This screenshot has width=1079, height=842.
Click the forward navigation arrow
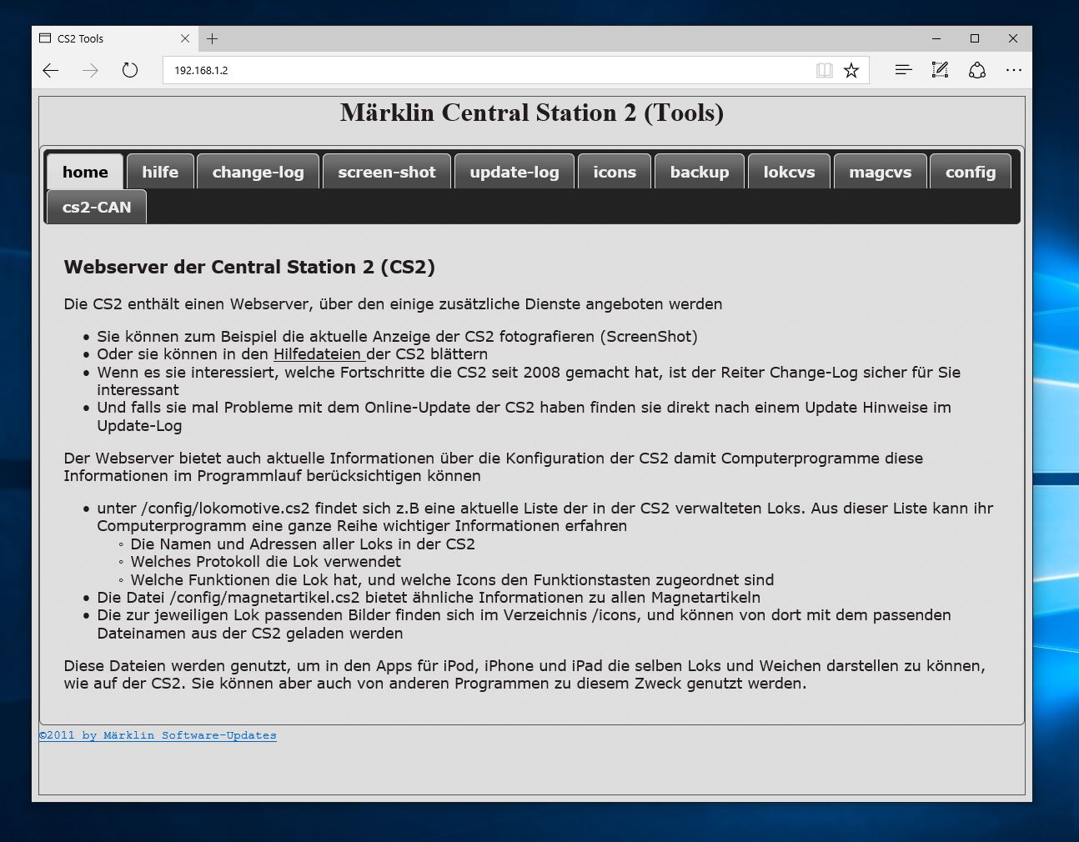tap(90, 70)
